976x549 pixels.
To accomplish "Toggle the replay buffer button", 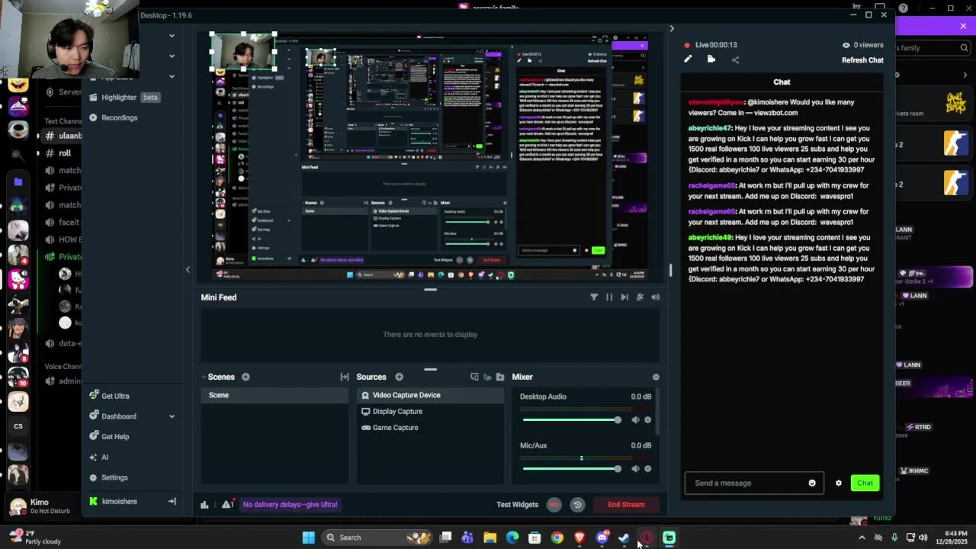I will tap(577, 505).
